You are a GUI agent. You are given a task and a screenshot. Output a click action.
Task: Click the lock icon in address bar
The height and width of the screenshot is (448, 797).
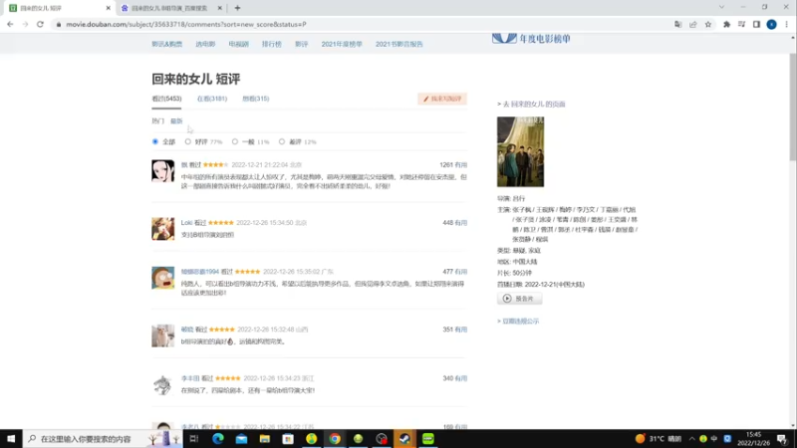pos(59,24)
